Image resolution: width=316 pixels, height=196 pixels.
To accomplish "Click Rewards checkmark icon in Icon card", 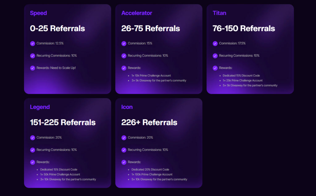I will click(x=124, y=162).
